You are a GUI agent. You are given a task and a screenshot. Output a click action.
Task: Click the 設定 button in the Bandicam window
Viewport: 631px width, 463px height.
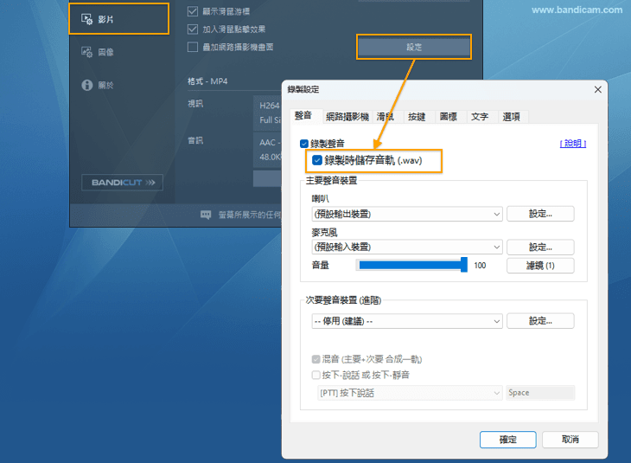pos(414,47)
